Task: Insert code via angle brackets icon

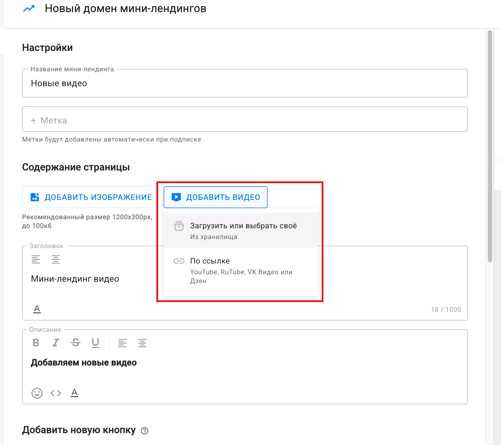Action: [x=56, y=393]
